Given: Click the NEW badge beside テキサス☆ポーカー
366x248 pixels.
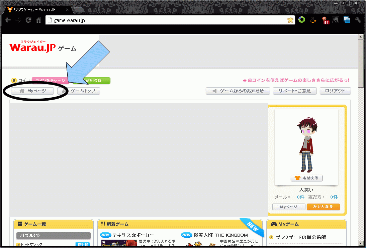Looking at the screenshot, I should pyautogui.click(x=106, y=235).
